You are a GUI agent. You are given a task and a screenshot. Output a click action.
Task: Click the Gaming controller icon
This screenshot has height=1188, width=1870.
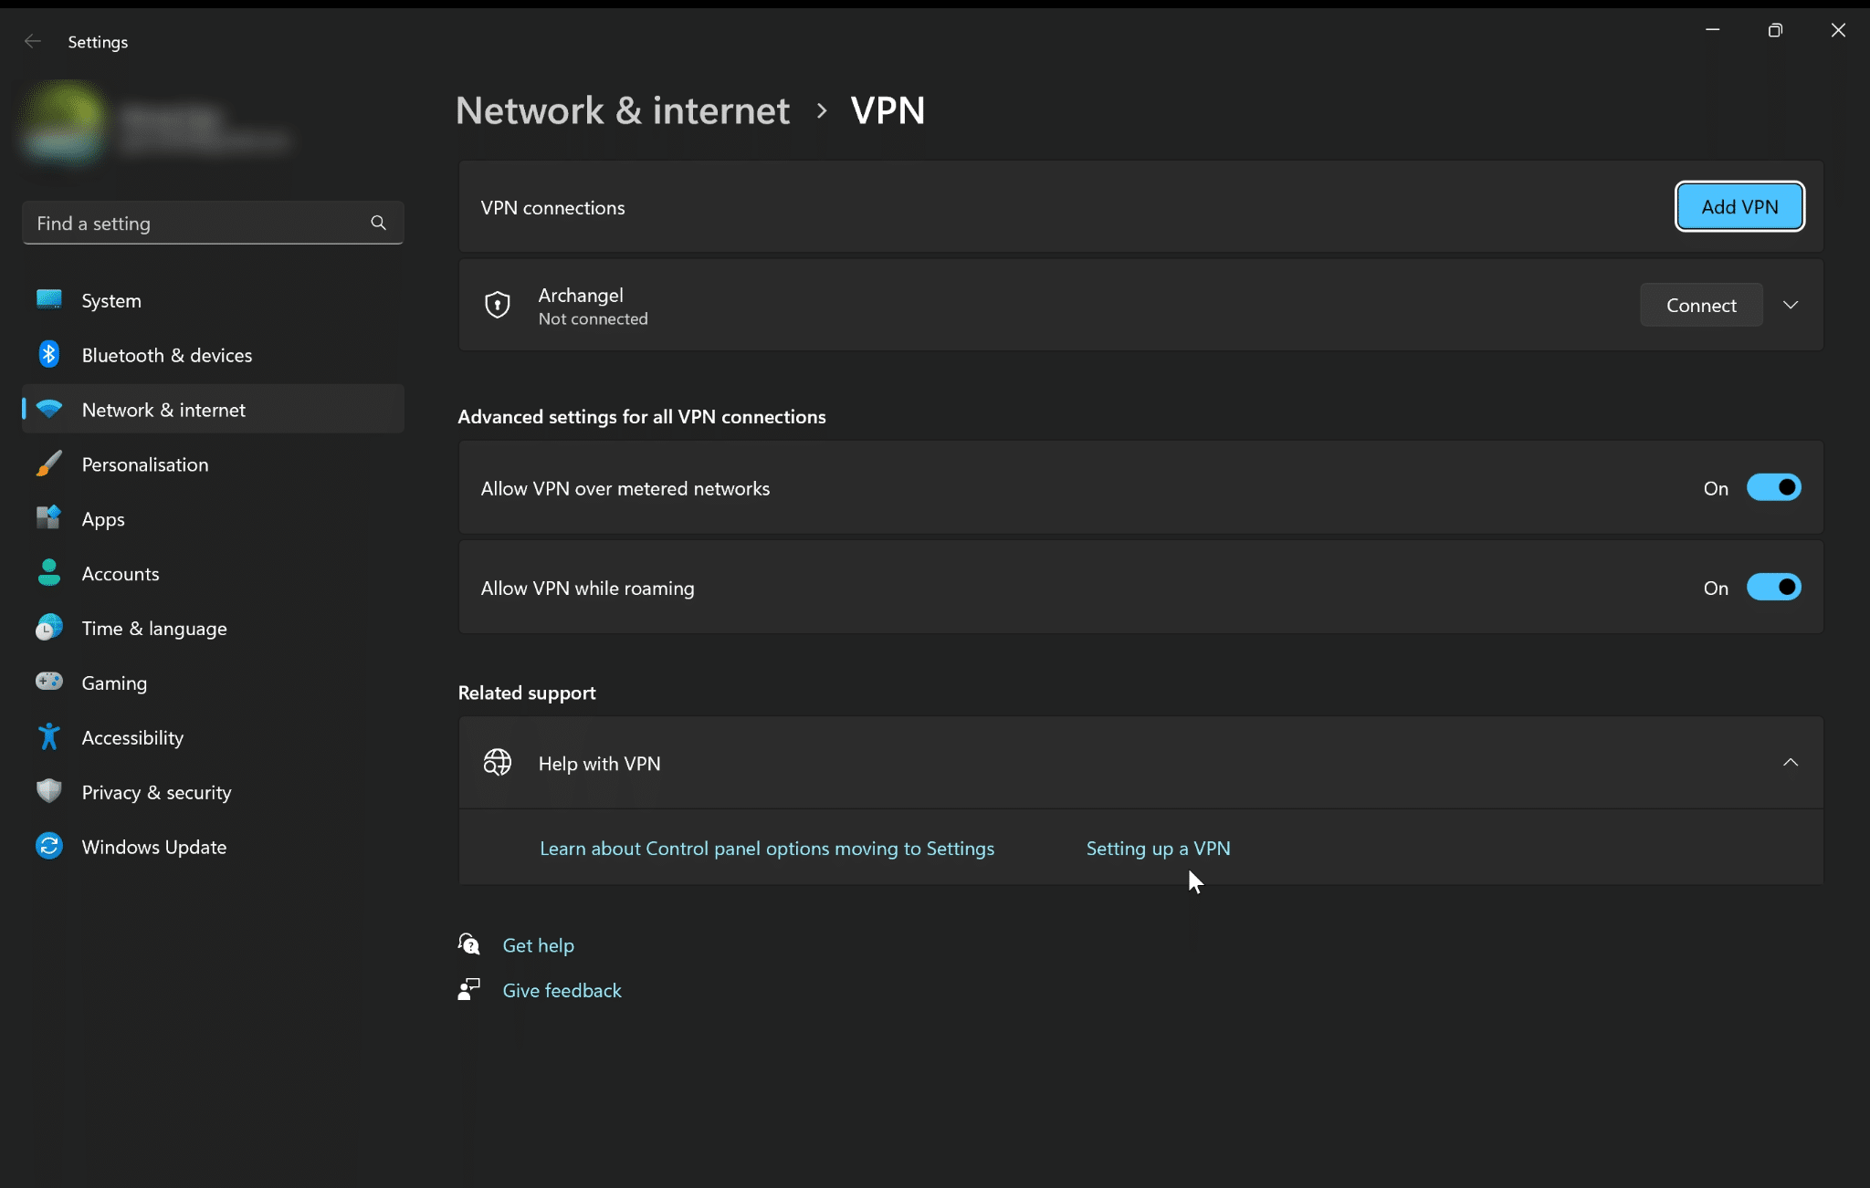click(x=49, y=682)
